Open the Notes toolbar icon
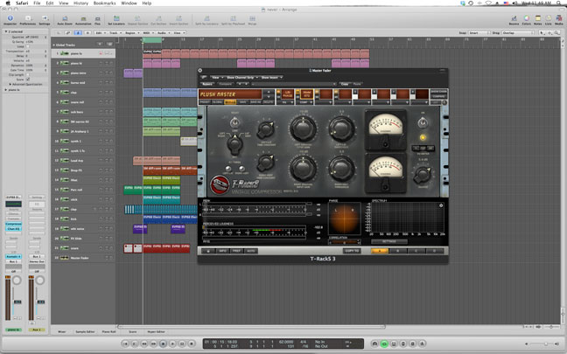The image size is (567, 354). [538, 18]
